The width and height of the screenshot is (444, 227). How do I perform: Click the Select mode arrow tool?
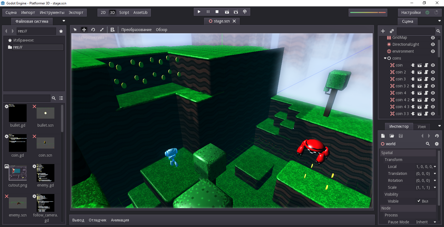pos(75,30)
